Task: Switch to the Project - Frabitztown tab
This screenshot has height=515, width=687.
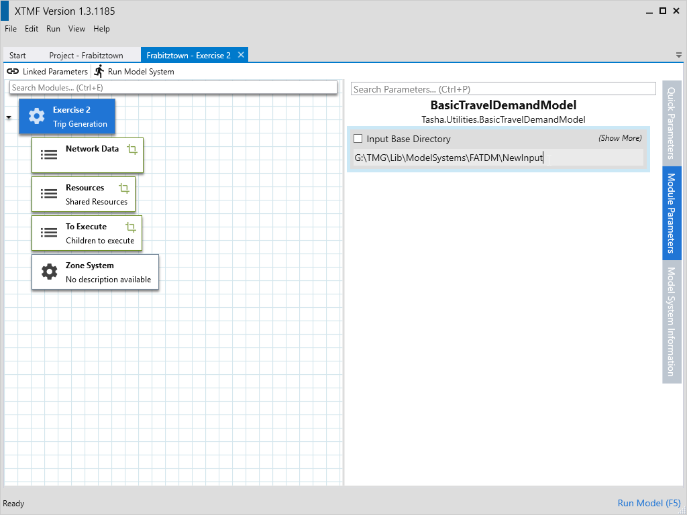Action: (x=86, y=56)
